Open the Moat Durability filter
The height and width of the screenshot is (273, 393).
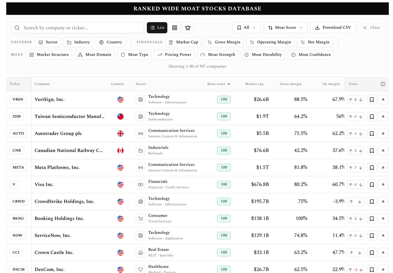point(263,55)
